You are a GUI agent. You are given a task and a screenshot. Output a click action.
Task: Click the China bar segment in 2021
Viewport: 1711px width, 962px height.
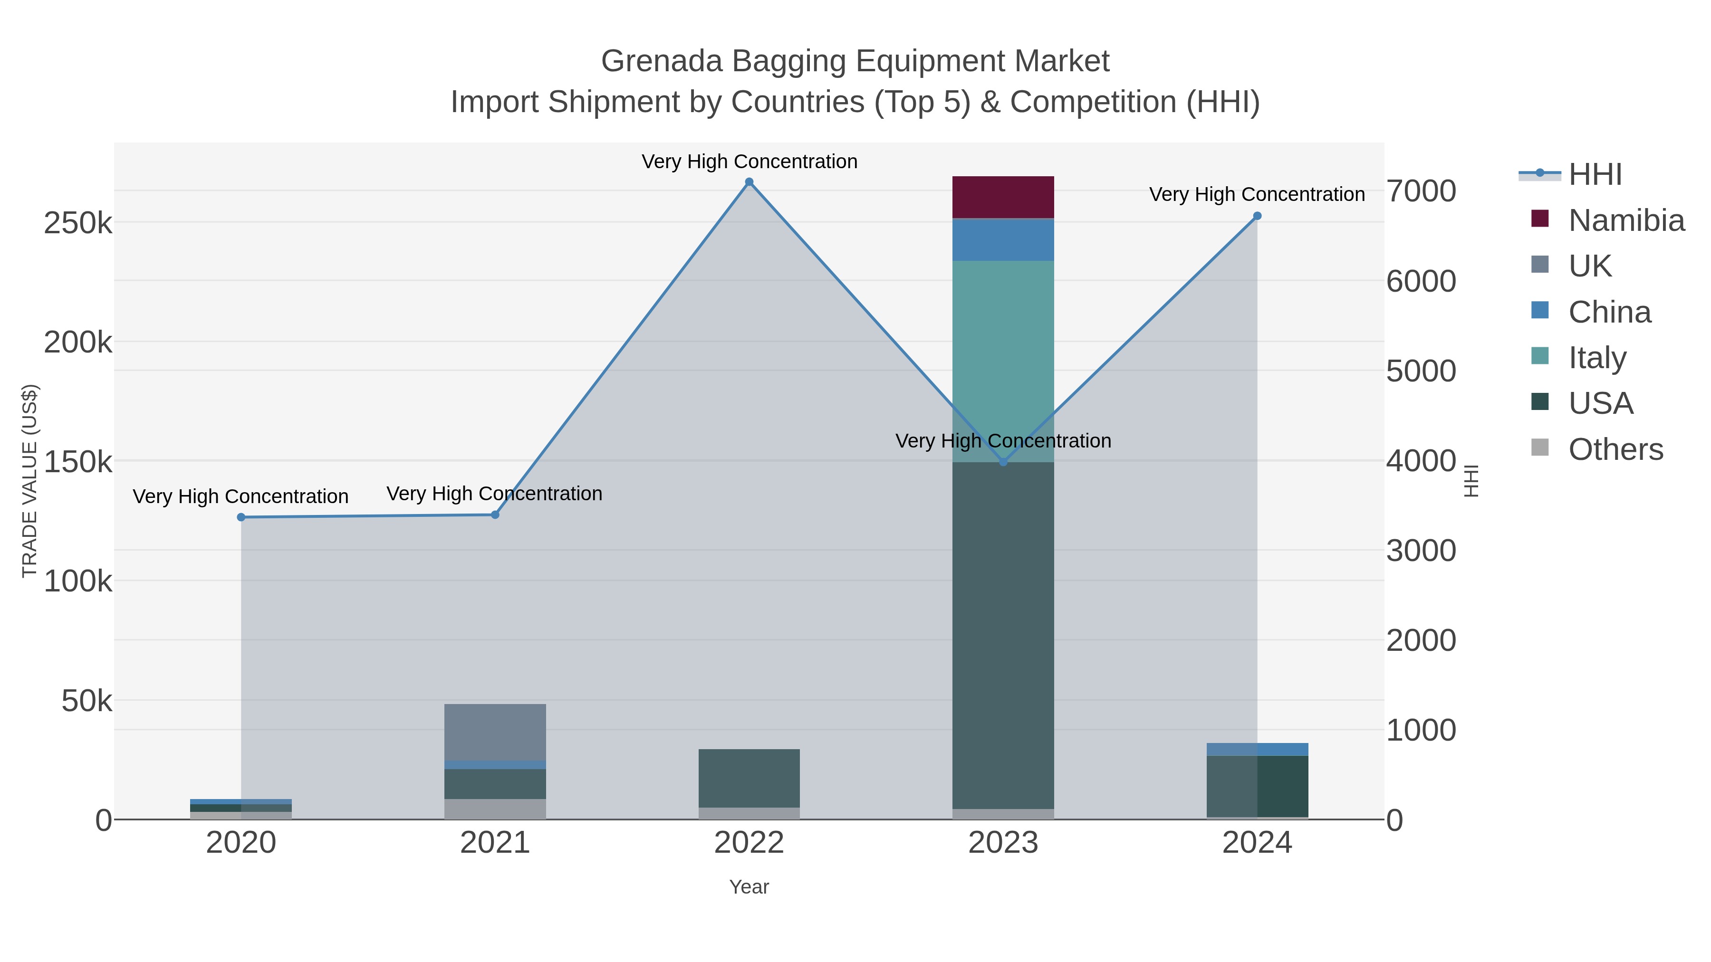495,765
